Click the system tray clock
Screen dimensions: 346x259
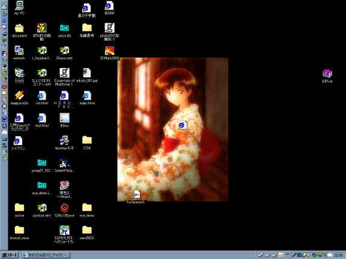pyautogui.click(x=339, y=255)
